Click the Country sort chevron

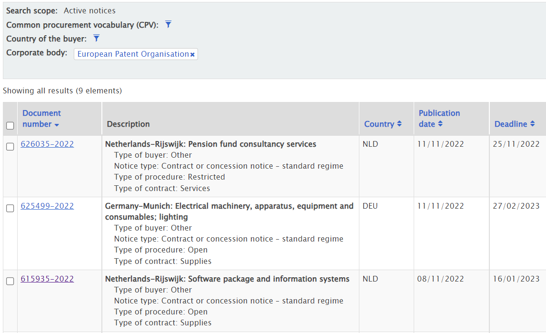point(398,123)
